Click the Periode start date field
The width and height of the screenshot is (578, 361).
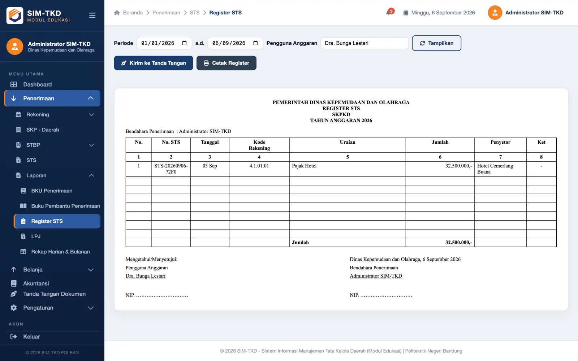tap(164, 43)
